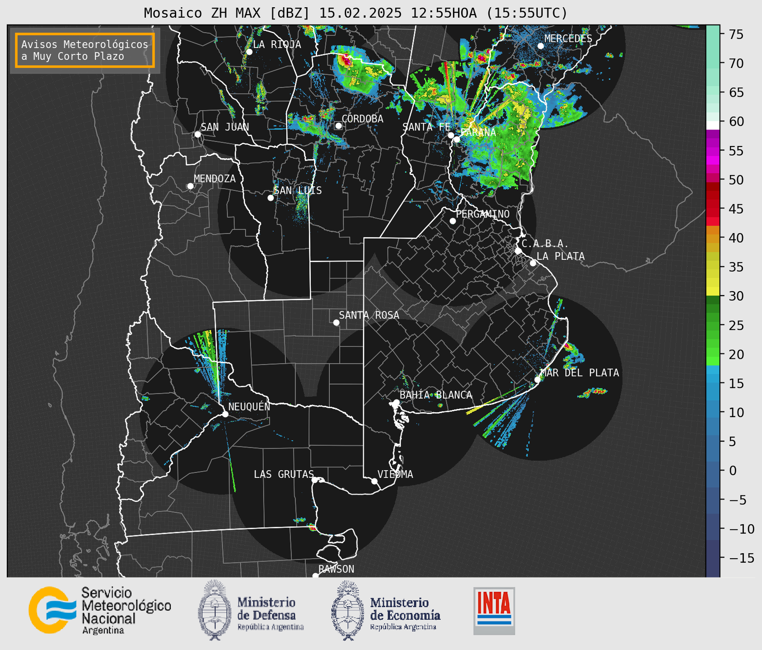The image size is (762, 650).
Task: Click the orange 40 dBZ color band
Action: point(713,239)
